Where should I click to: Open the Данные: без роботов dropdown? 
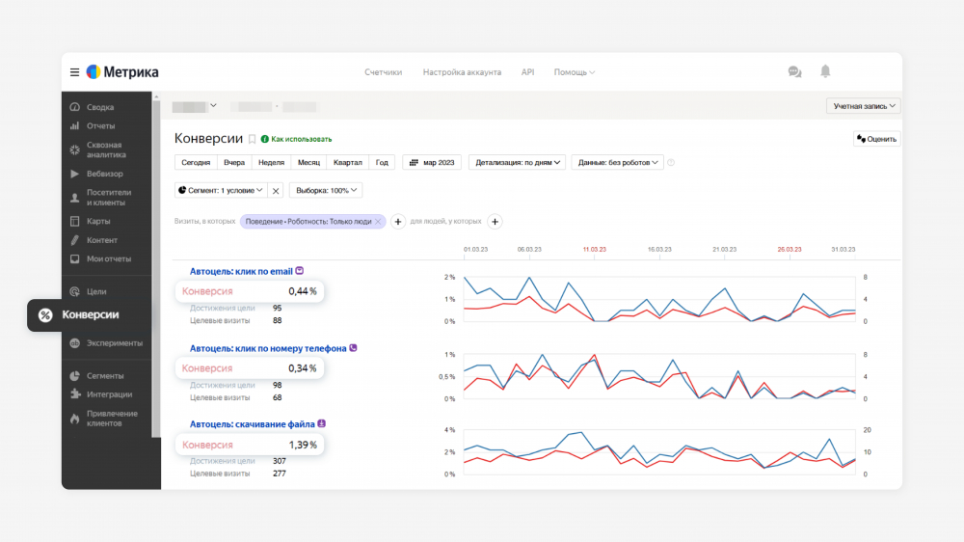click(617, 162)
